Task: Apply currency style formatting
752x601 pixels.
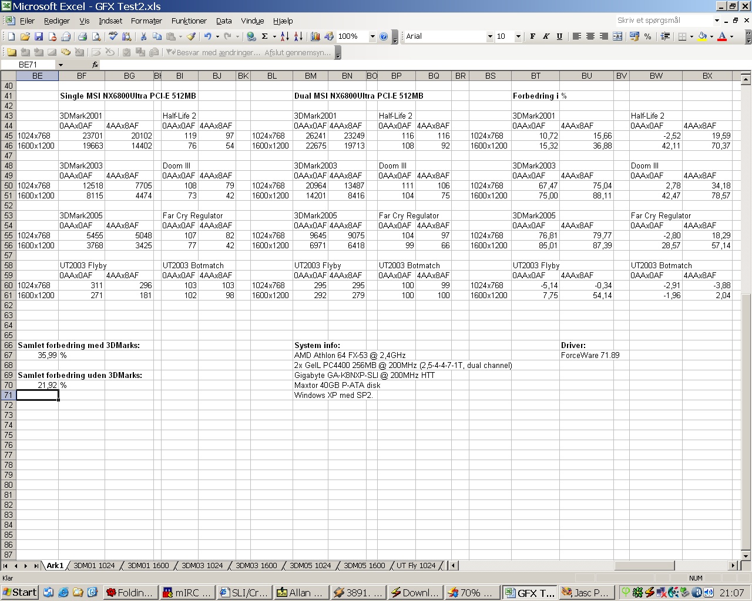Action: click(634, 36)
